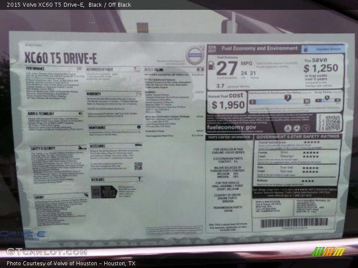
Task: Click the MAINTENANCE section header
Action: [97, 127]
